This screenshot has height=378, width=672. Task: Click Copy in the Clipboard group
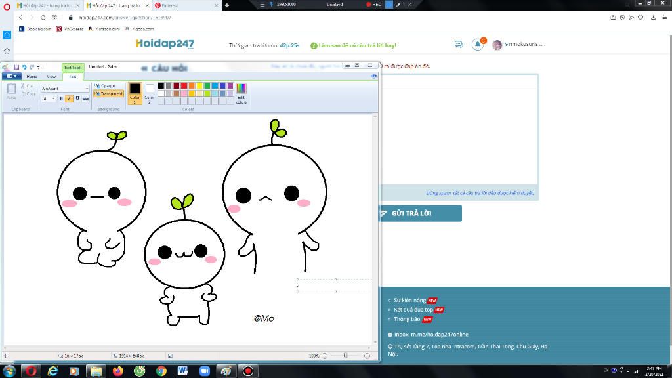click(28, 93)
